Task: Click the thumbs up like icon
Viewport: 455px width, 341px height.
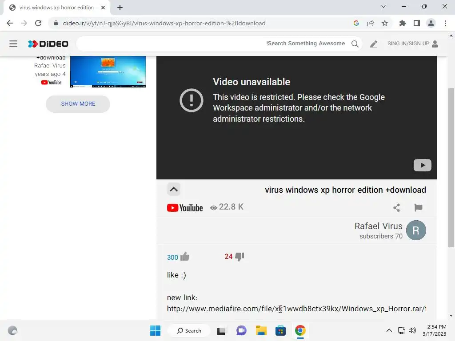Action: 185,257
